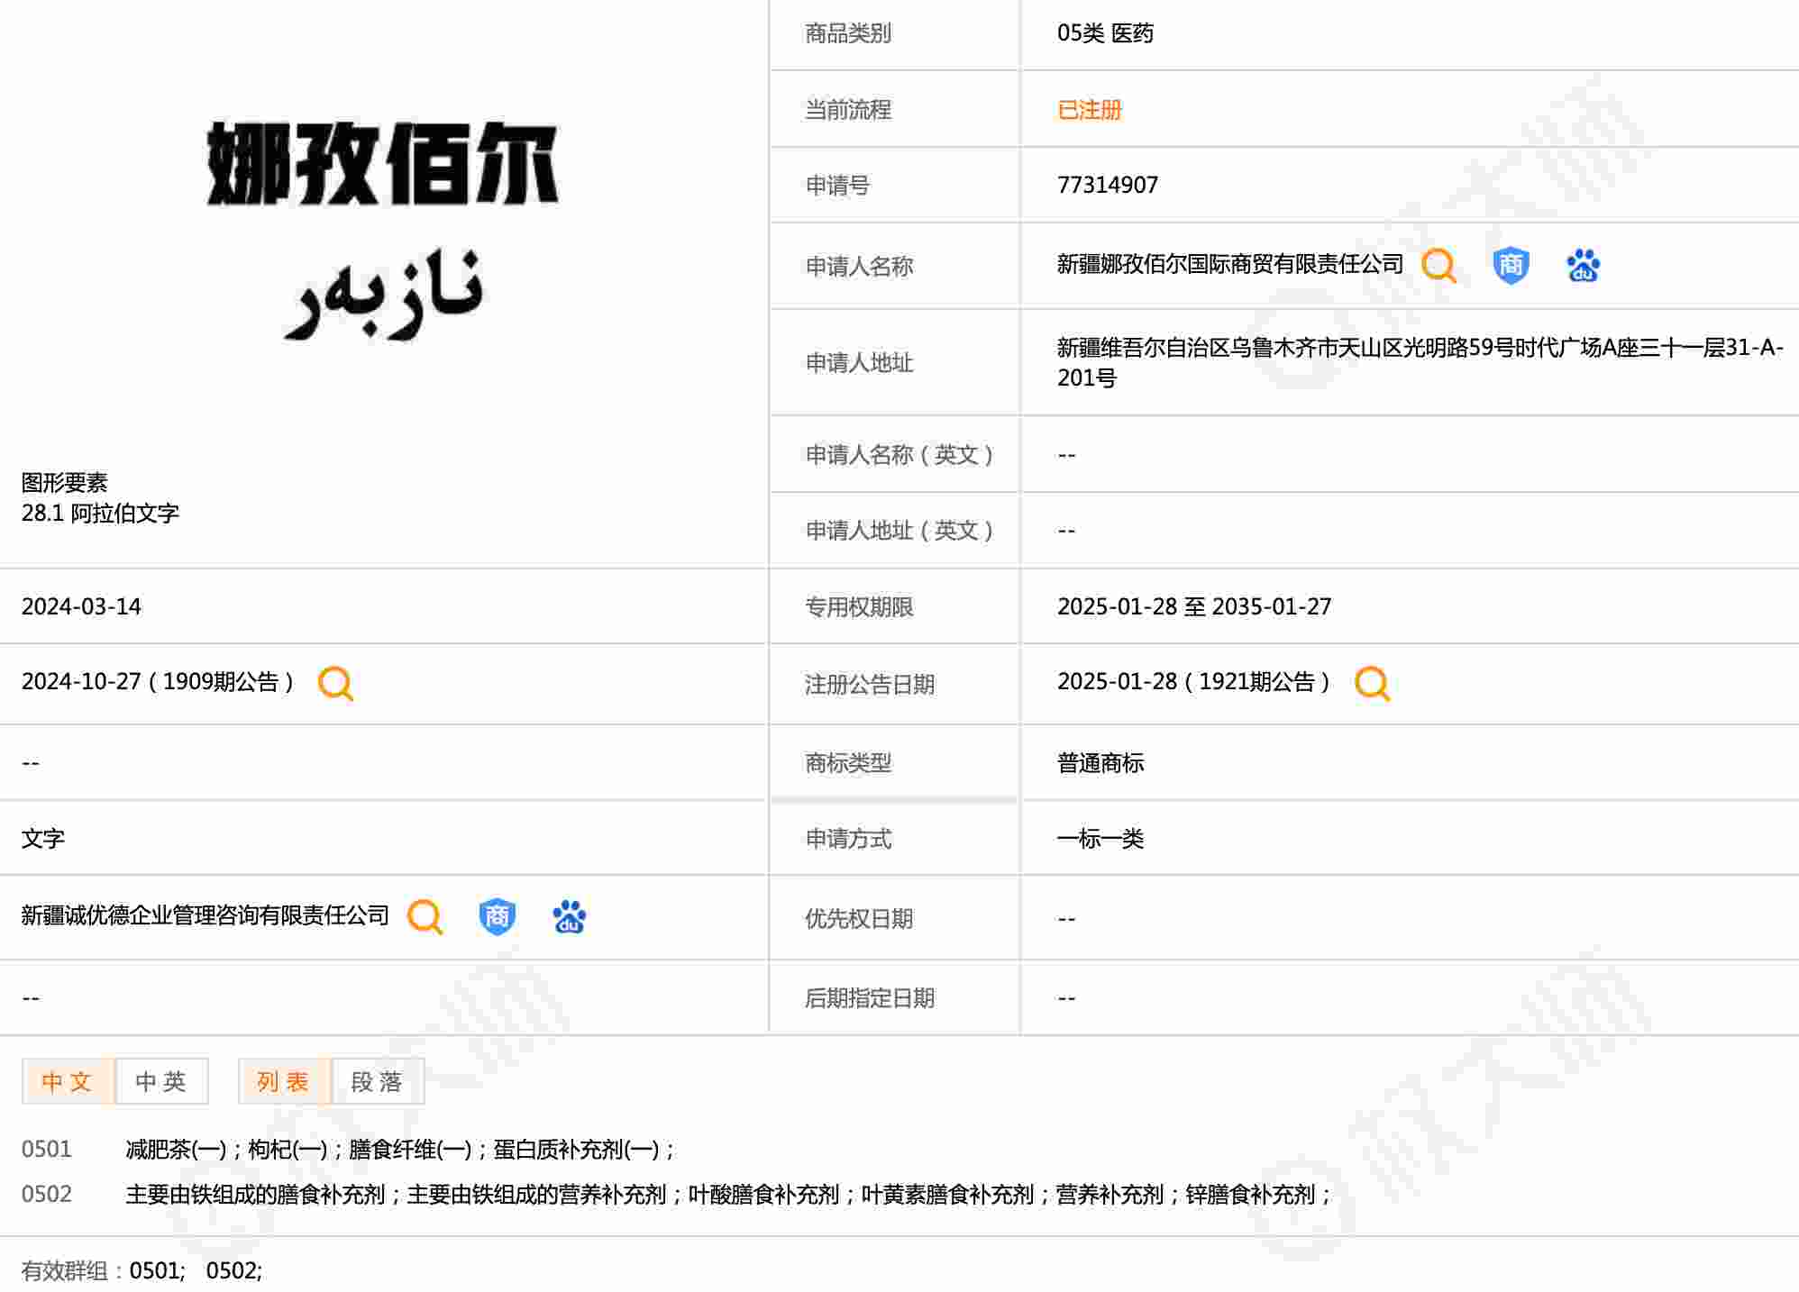Click blue shield 商 icon beside agency name
This screenshot has width=1799, height=1292.
pos(497,917)
